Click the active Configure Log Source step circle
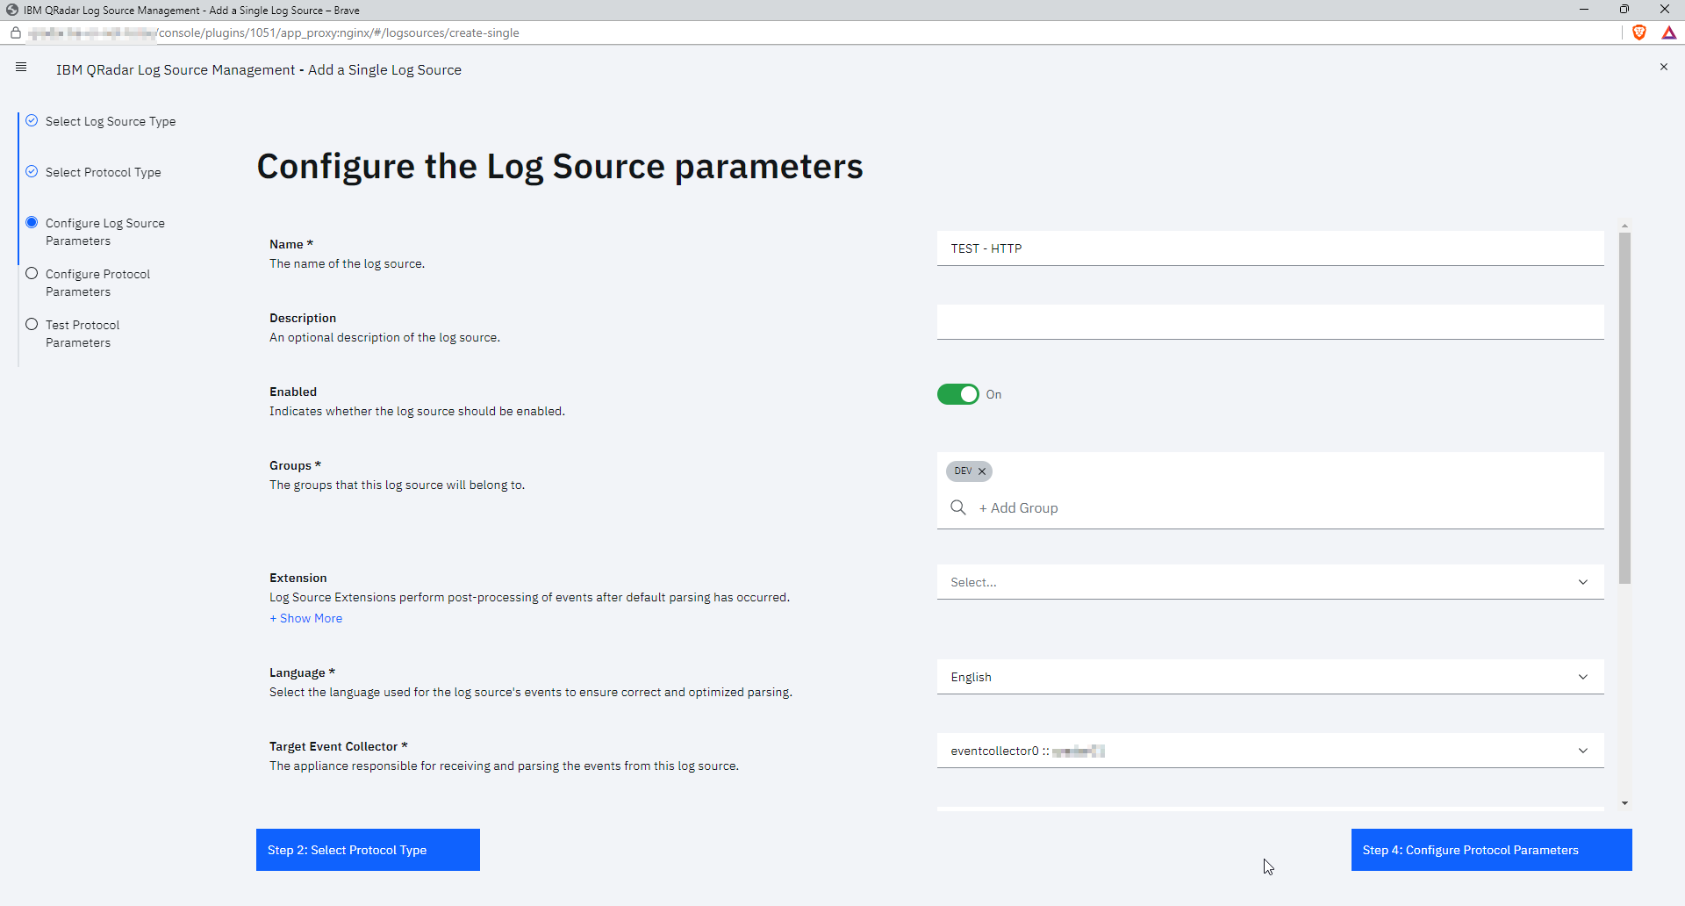This screenshot has height=906, width=1685. (x=32, y=222)
